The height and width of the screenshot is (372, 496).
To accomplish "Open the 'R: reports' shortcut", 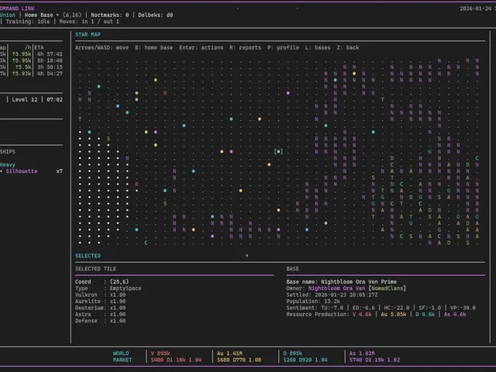I will (x=245, y=47).
